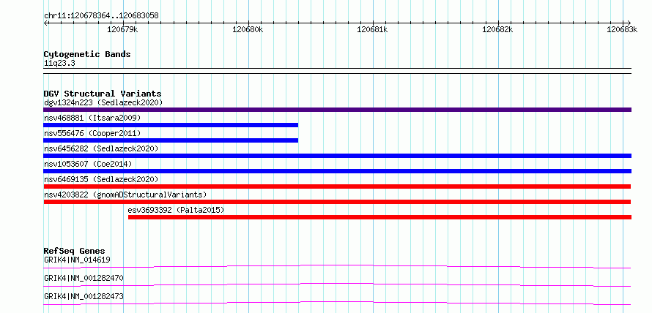Click the Cytogenetic Bands track heading
The width and height of the screenshot is (652, 313).
pyautogui.click(x=87, y=54)
